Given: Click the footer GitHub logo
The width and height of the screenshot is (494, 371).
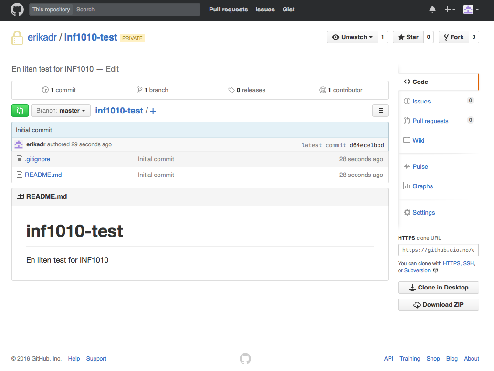Looking at the screenshot, I should point(245,359).
